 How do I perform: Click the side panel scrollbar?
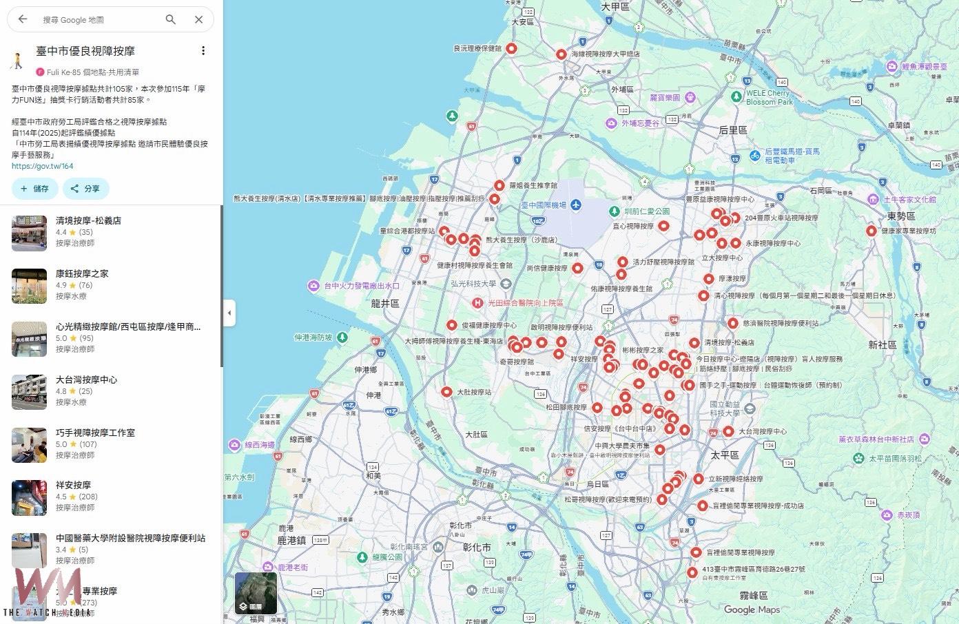point(221,287)
